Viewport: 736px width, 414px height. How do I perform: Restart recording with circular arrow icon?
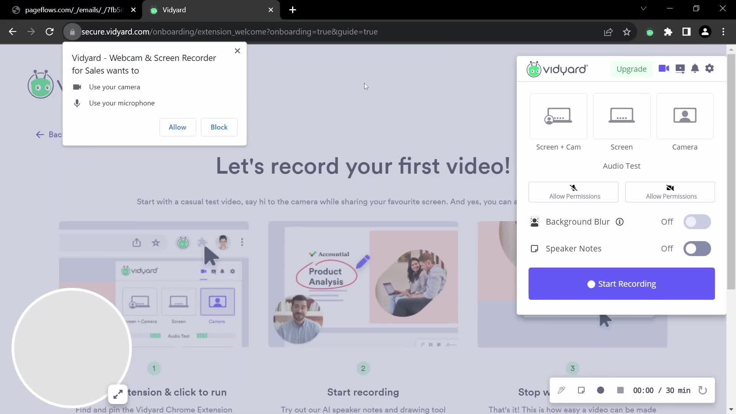click(x=703, y=390)
